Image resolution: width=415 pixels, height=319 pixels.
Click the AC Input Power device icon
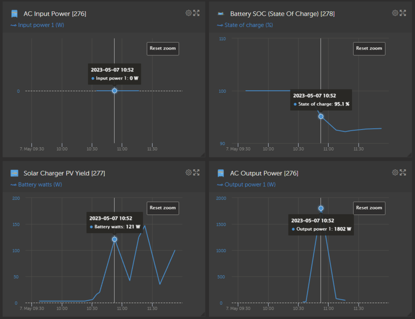(14, 14)
